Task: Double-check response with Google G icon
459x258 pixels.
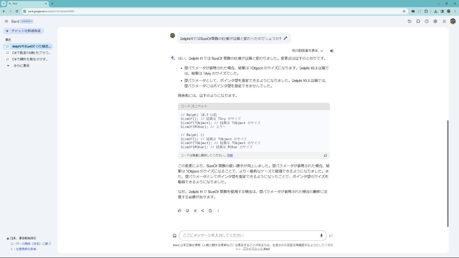Action: [210, 211]
